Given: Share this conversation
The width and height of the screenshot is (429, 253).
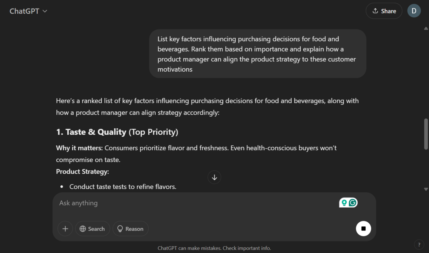Looking at the screenshot, I should click(384, 11).
